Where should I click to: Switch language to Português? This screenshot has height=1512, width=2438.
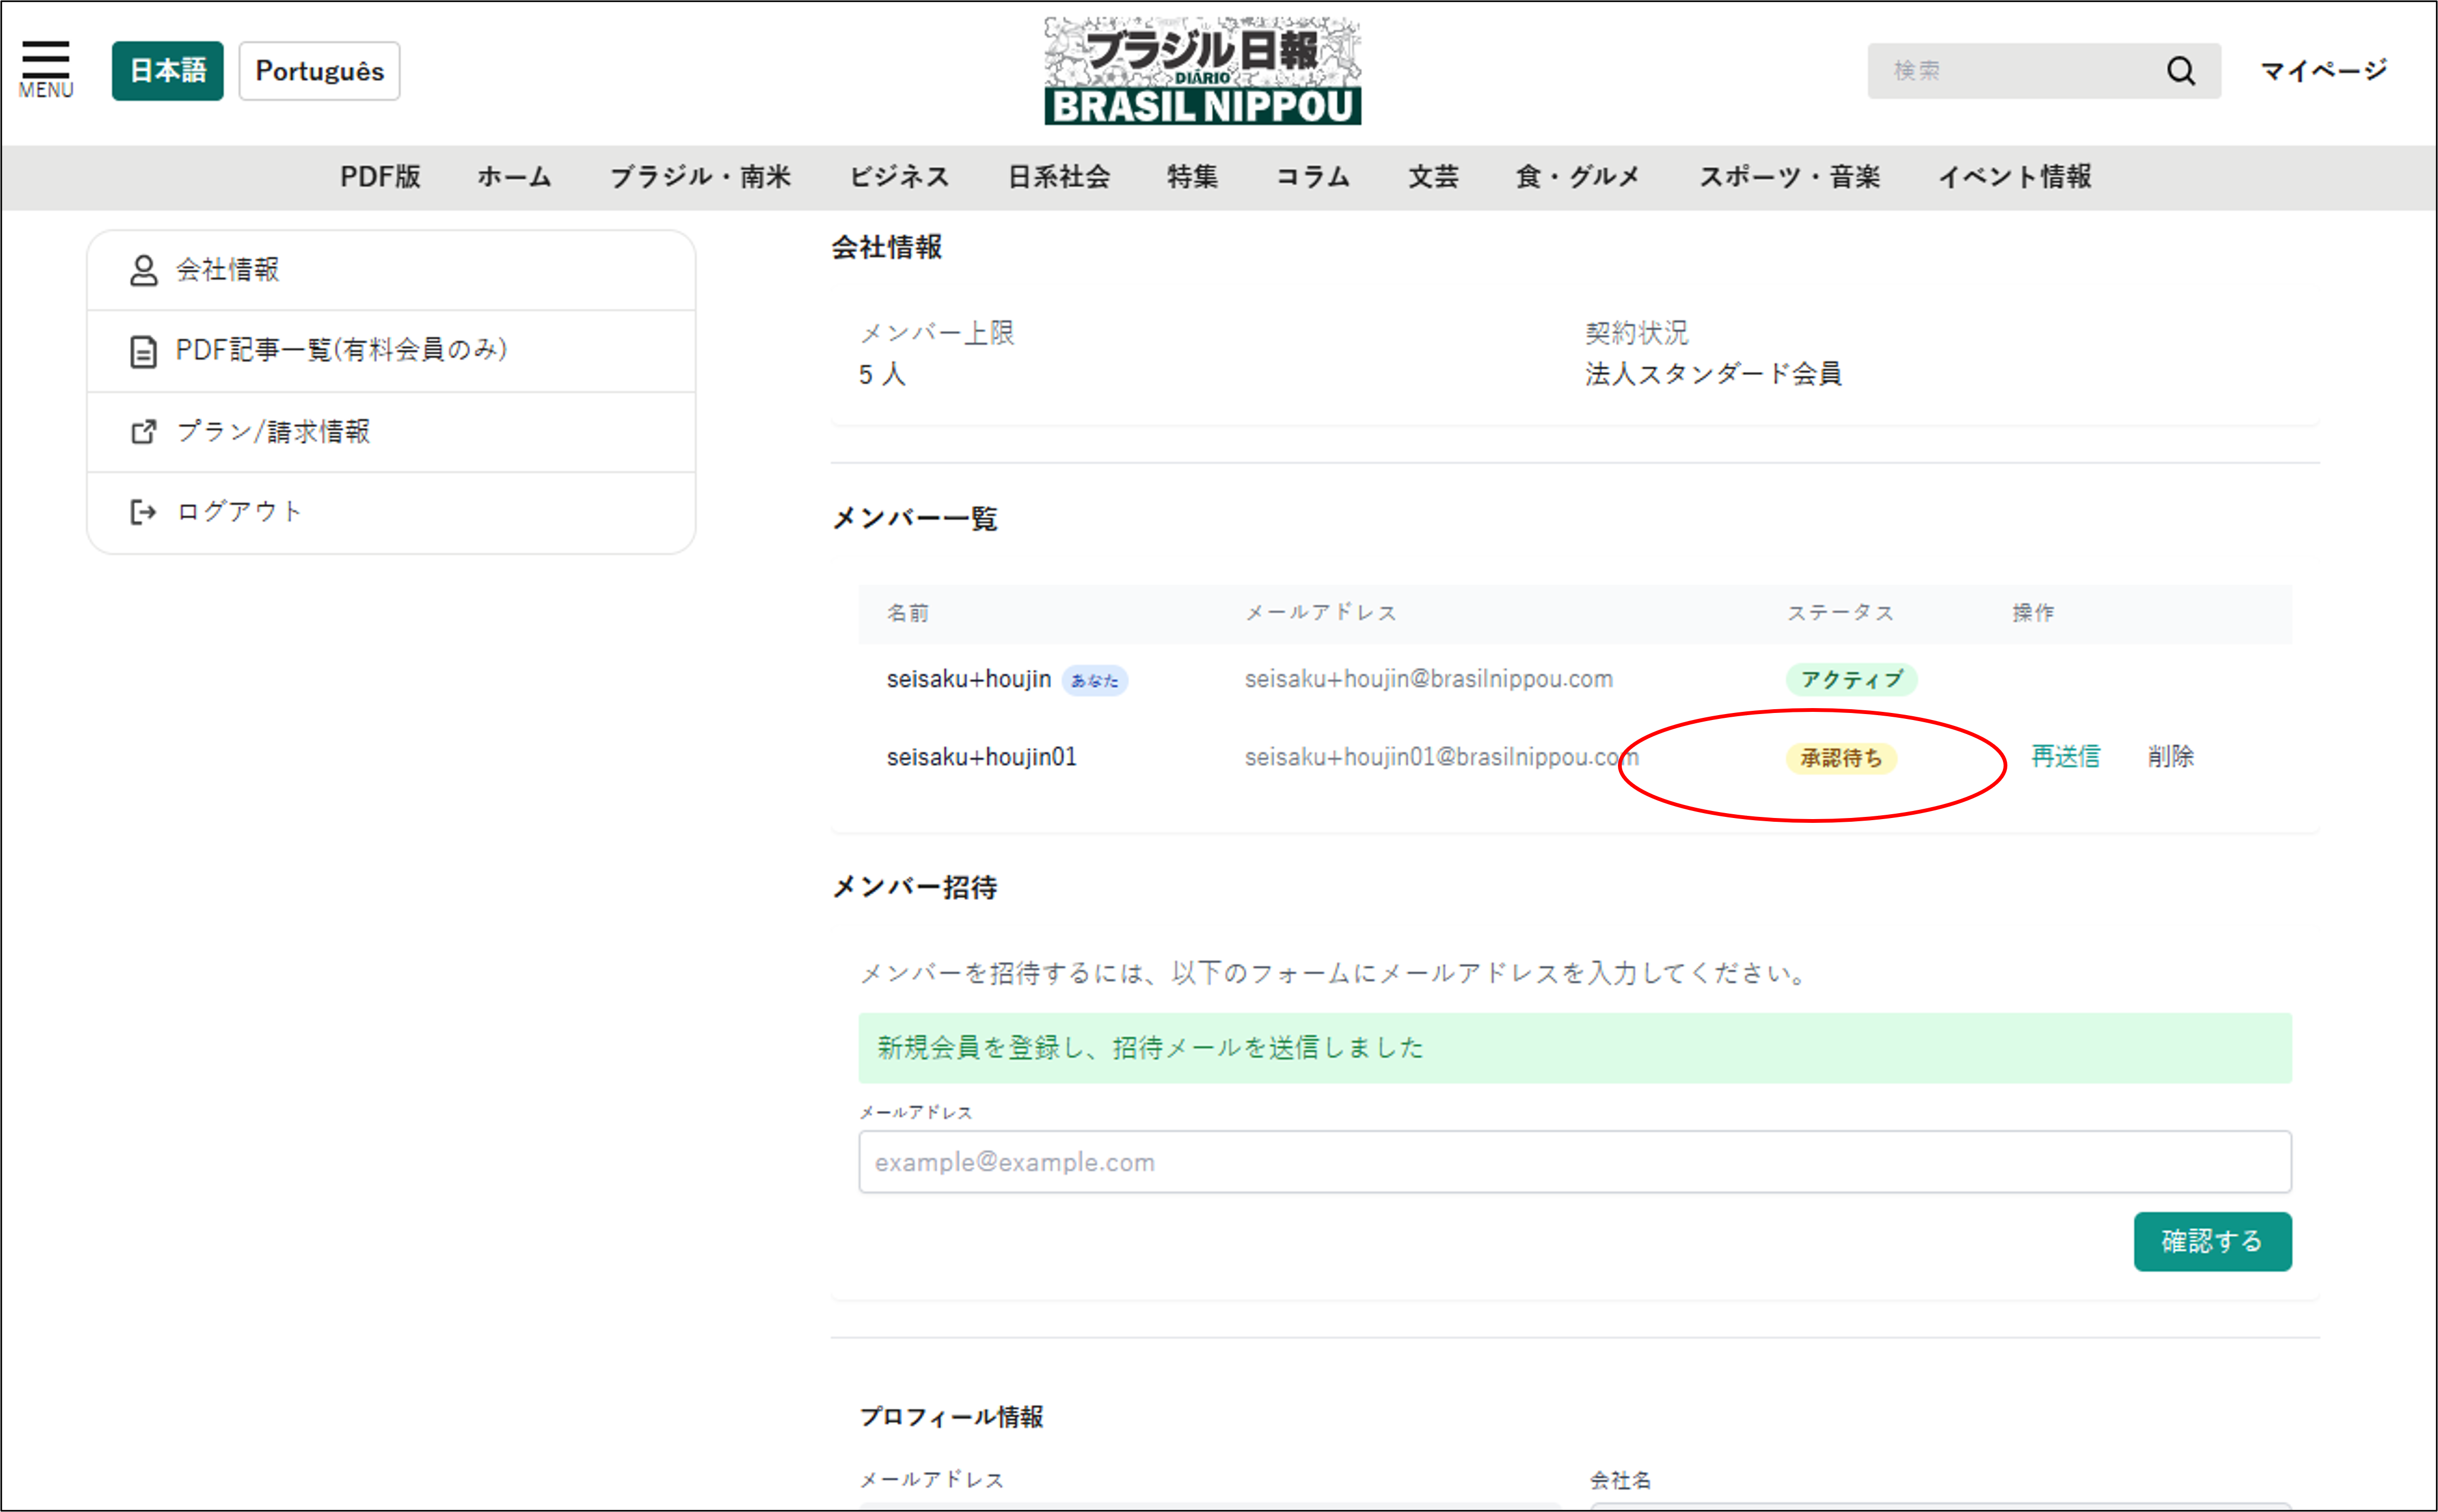(319, 71)
